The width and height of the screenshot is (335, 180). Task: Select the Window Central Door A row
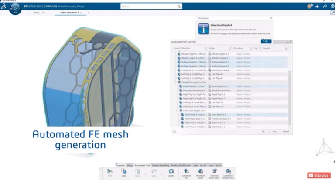231,90
